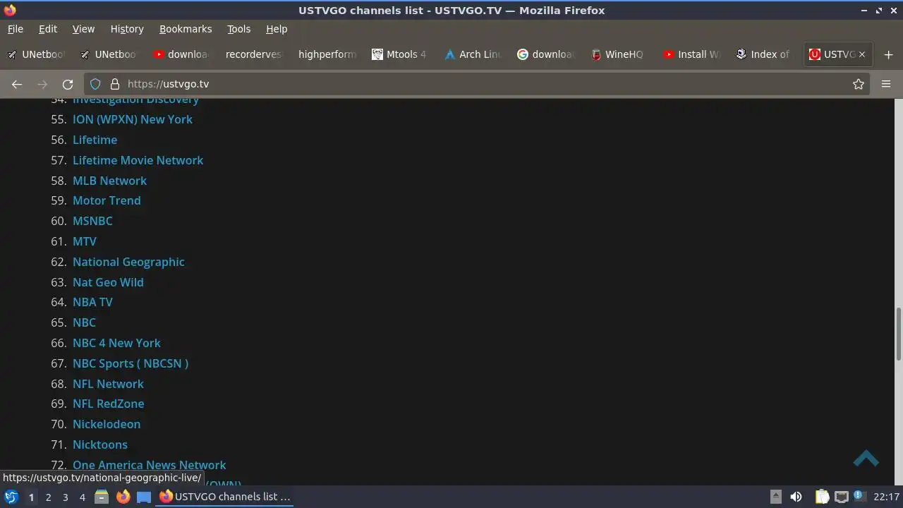Click the show desktop panel icon
903x508 pixels.
pos(144,497)
